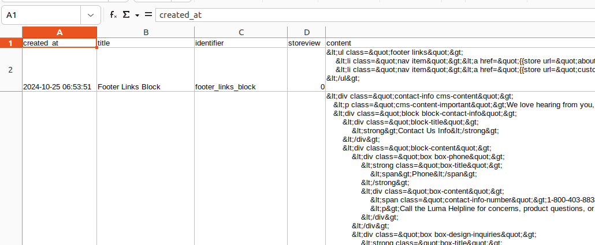Click inside the Name Box showing A1
This screenshot has width=595, height=245.
point(40,15)
